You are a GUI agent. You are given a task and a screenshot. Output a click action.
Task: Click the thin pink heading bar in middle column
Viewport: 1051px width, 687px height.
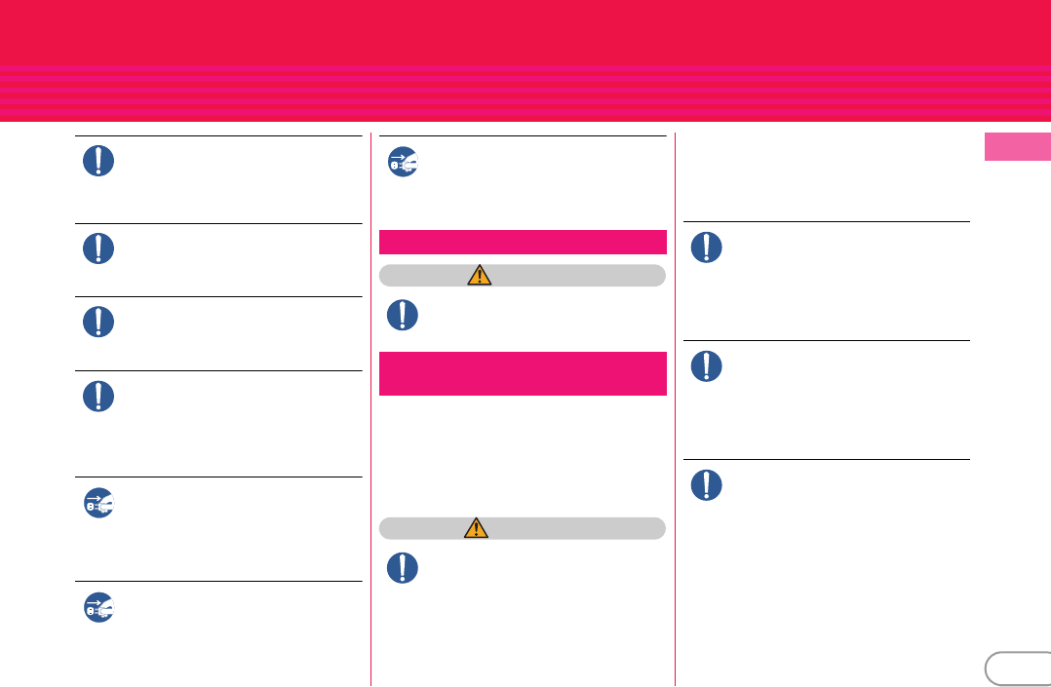(523, 242)
